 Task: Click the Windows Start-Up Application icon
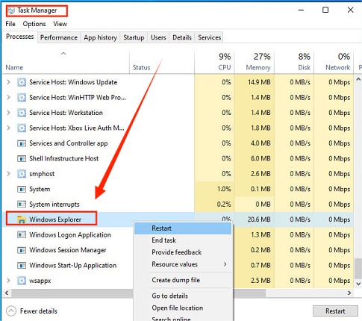click(22, 266)
